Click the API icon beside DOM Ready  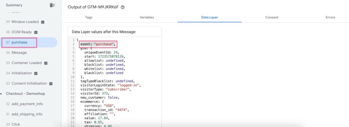(36, 32)
